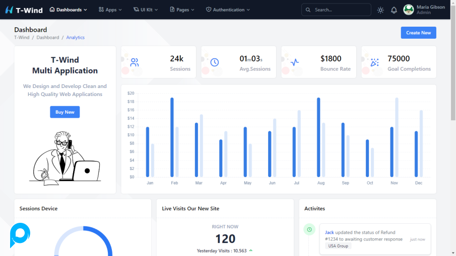Click the light blue Nov bar
Screen dimensions: 456x256
[397, 137]
